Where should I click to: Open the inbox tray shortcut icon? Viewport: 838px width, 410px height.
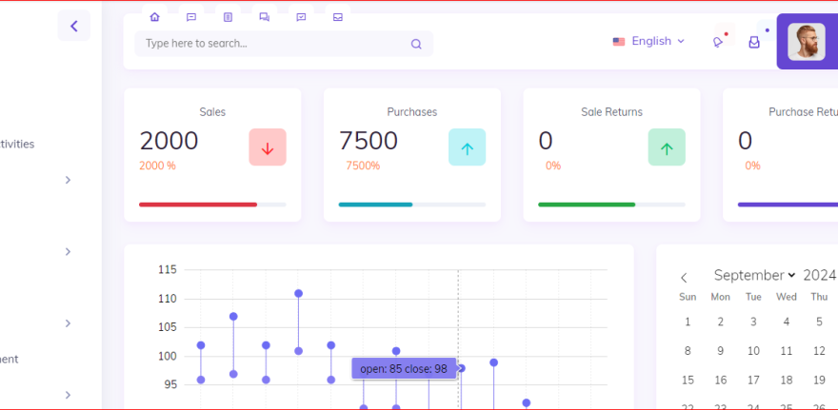(337, 17)
